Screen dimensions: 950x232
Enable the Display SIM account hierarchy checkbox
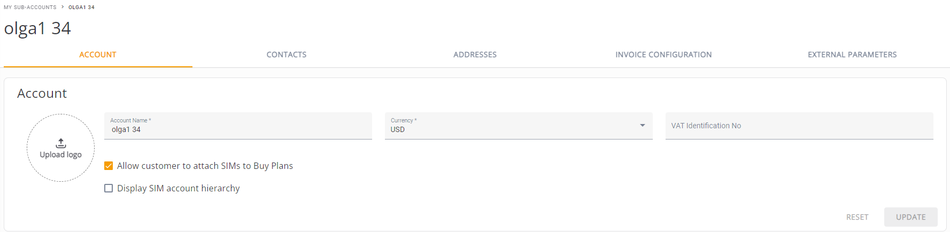pos(109,188)
